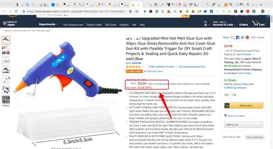Expand the Departments dropdown menu
The width and height of the screenshot is (273, 149).
(48, 24)
